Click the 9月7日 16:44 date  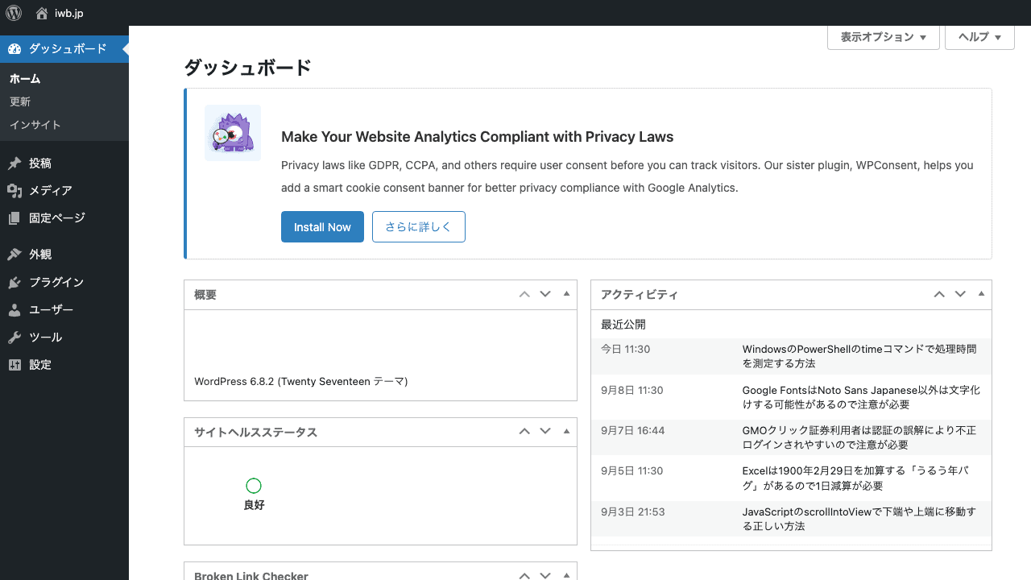click(x=632, y=431)
